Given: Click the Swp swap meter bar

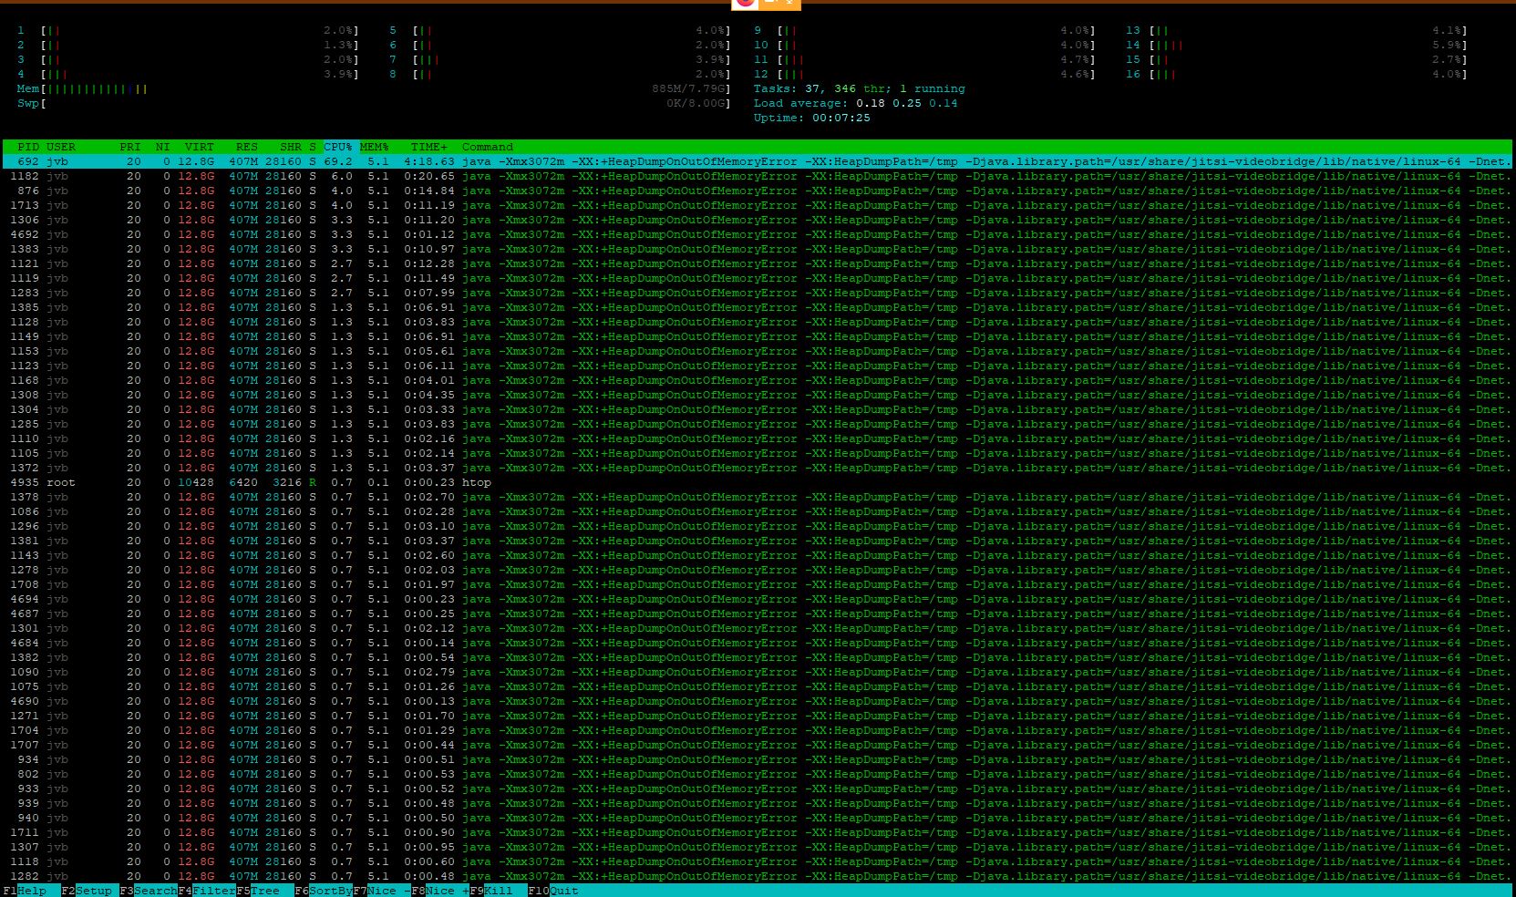Looking at the screenshot, I should coord(374,103).
